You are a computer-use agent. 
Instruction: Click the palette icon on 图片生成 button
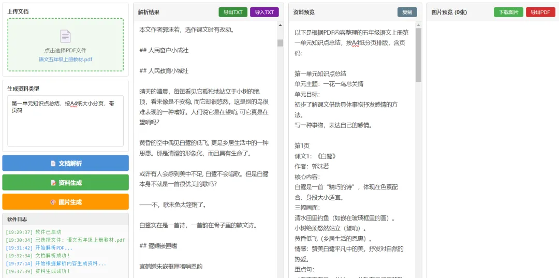click(53, 202)
